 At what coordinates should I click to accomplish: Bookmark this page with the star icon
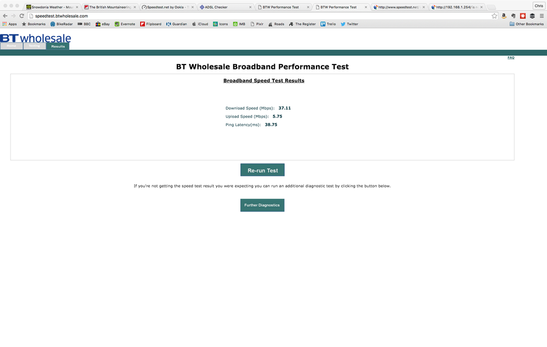[x=494, y=16]
